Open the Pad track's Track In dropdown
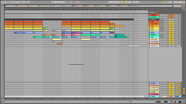186x104 pixels. [164, 37]
